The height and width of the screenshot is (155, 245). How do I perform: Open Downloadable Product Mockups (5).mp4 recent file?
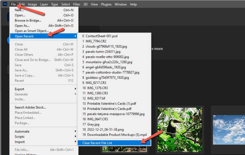[x=113, y=135]
